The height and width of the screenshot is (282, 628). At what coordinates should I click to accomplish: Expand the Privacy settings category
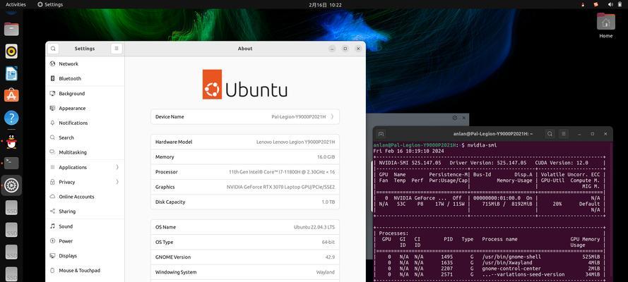pos(85,182)
